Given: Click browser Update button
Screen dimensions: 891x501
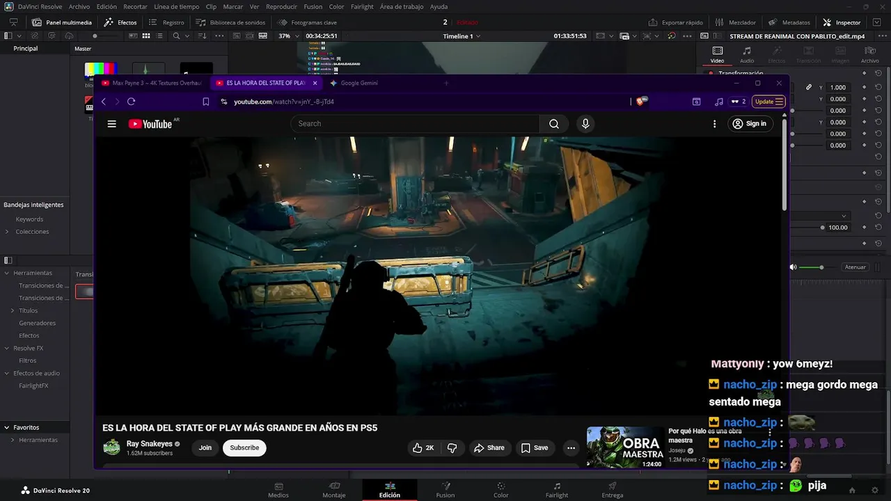Looking at the screenshot, I should pyautogui.click(x=769, y=102).
